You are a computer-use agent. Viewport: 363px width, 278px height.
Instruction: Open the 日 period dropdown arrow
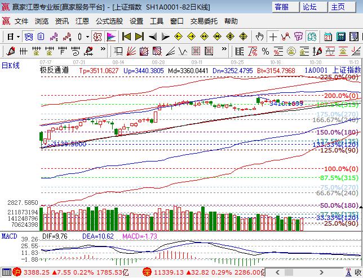[x=18, y=37]
